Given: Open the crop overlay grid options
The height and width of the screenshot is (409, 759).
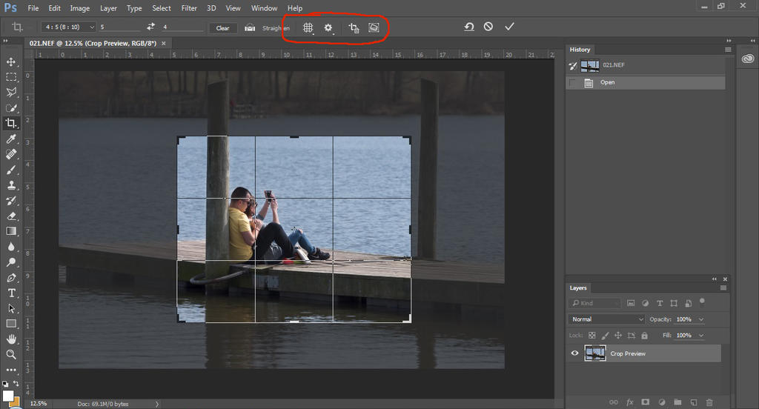Looking at the screenshot, I should (x=308, y=27).
